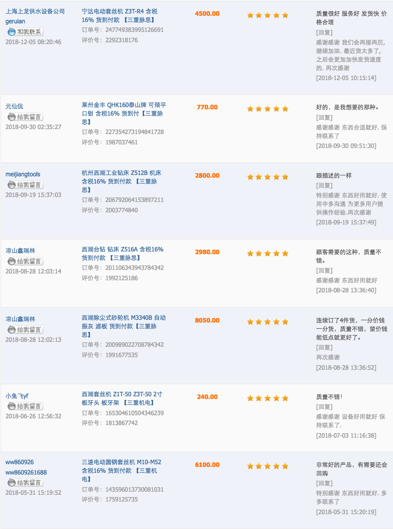Screen dimensions: 393x529
Task: Click 给我留言 icon under ww8609261688
Action: (x=25, y=483)
